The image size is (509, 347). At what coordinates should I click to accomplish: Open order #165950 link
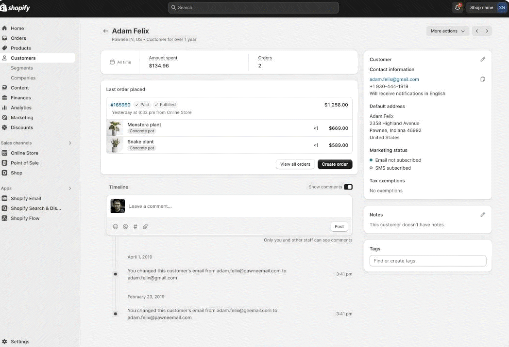[x=120, y=105]
